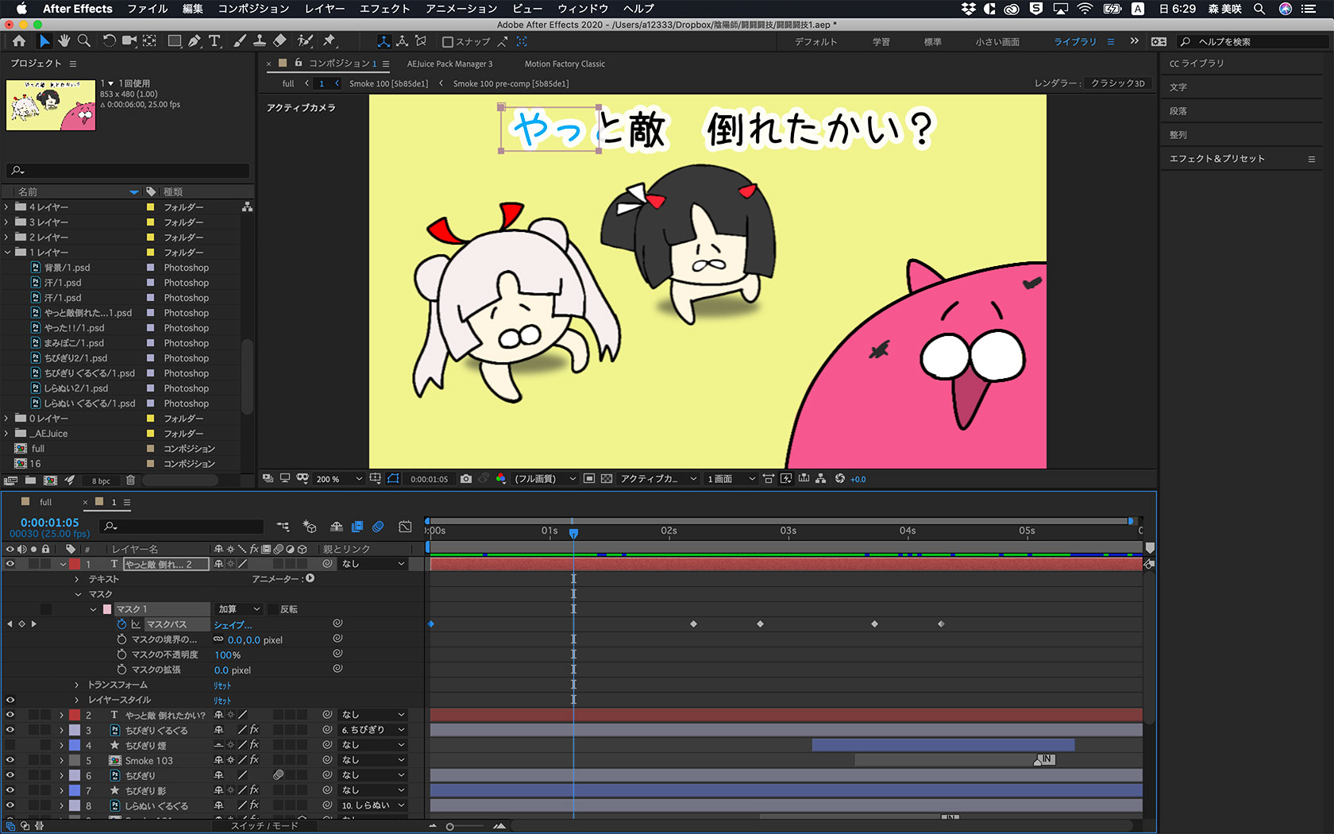The image size is (1334, 834).
Task: Click the red label swatch of layer 1
Action: (x=75, y=564)
